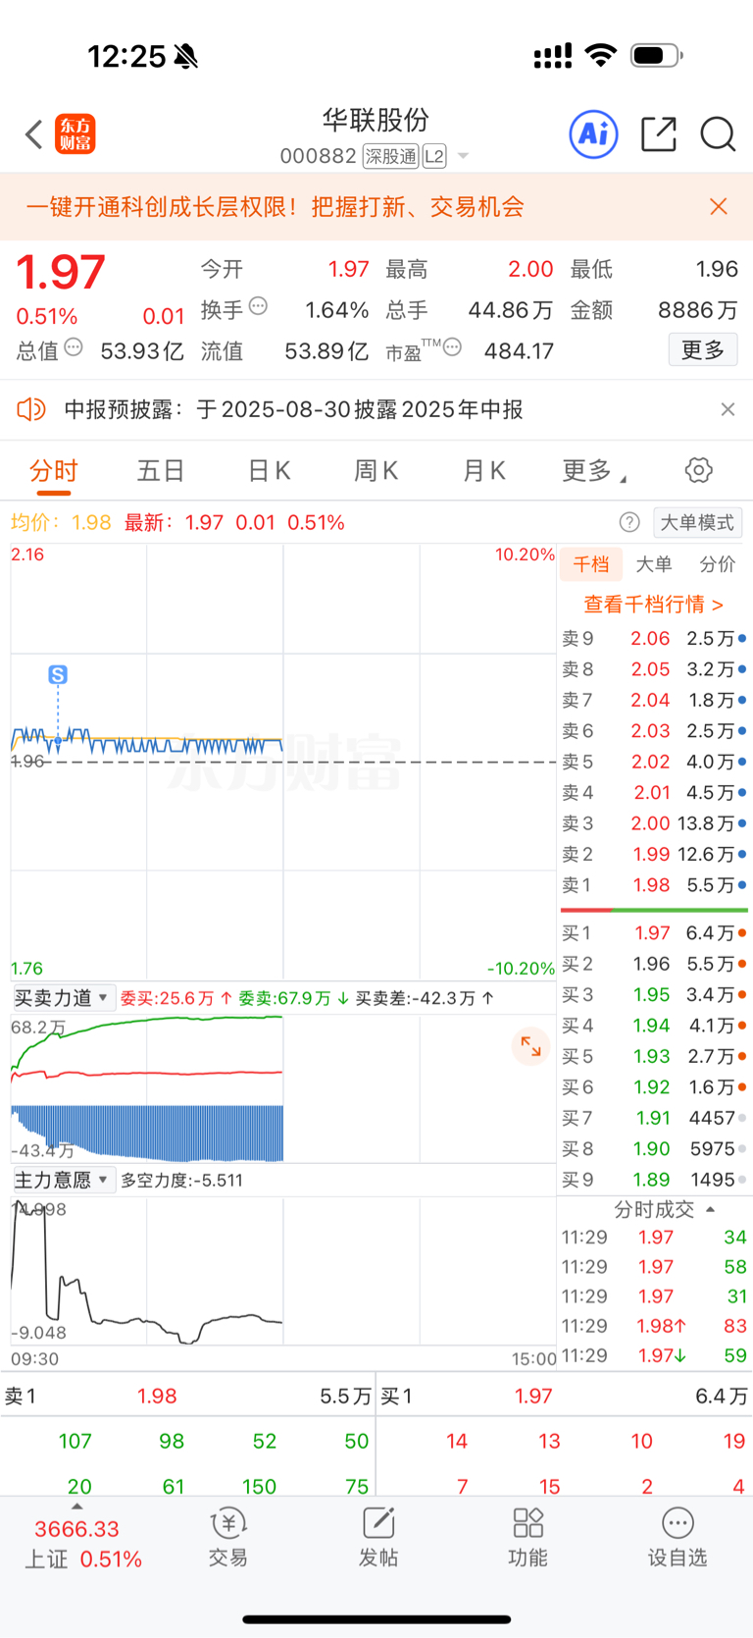Tap the 多空力度:-5.511 label
The height and width of the screenshot is (1638, 753).
[181, 1181]
